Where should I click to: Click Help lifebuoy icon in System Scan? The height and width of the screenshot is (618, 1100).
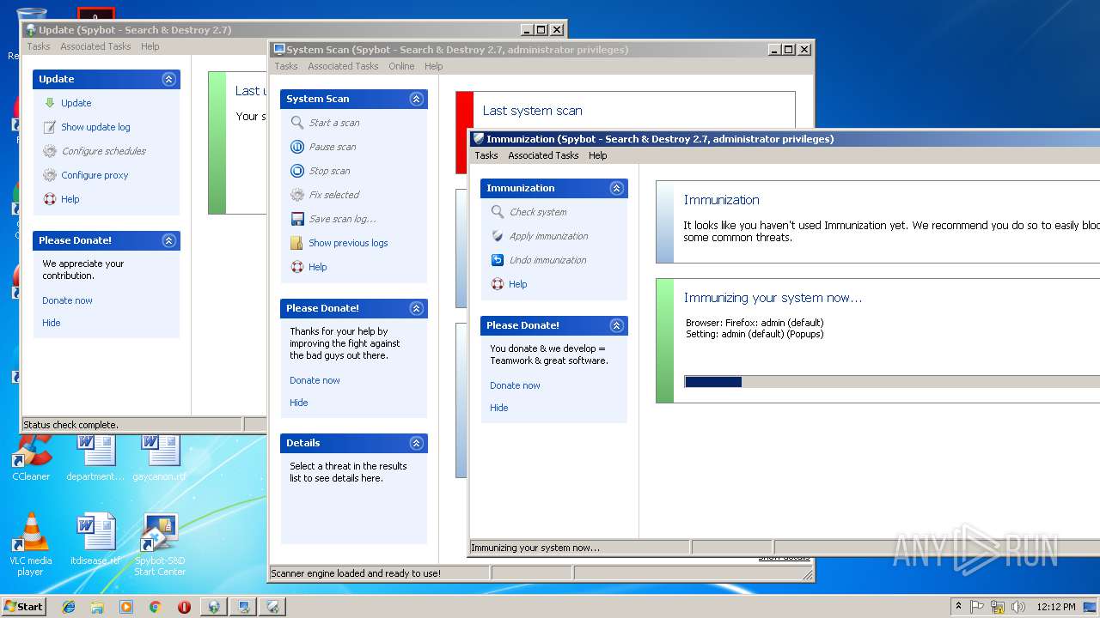coord(297,267)
